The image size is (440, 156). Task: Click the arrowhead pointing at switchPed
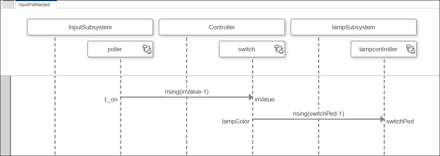pos(382,119)
